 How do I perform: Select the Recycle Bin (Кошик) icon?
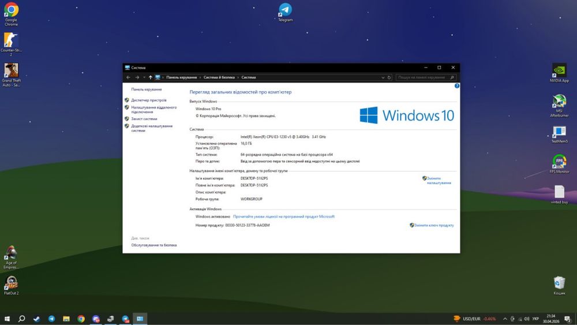[559, 286]
